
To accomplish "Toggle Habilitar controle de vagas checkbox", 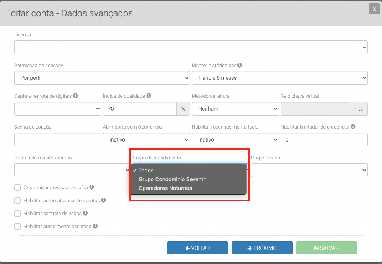I will 17,214.
